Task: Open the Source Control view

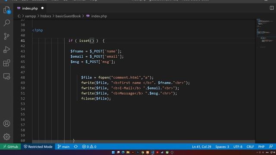Action: click(x=7, y=36)
